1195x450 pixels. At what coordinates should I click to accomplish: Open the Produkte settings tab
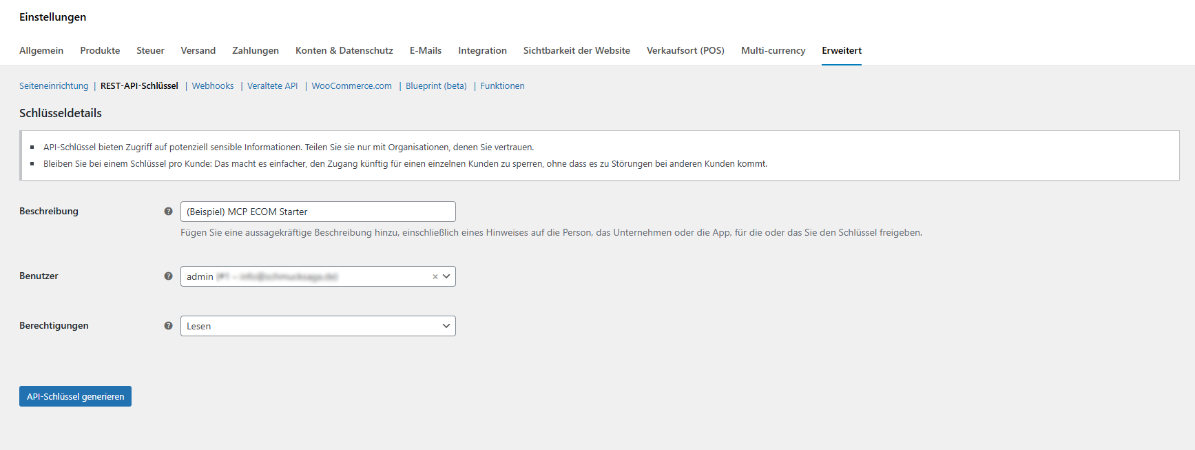point(100,50)
